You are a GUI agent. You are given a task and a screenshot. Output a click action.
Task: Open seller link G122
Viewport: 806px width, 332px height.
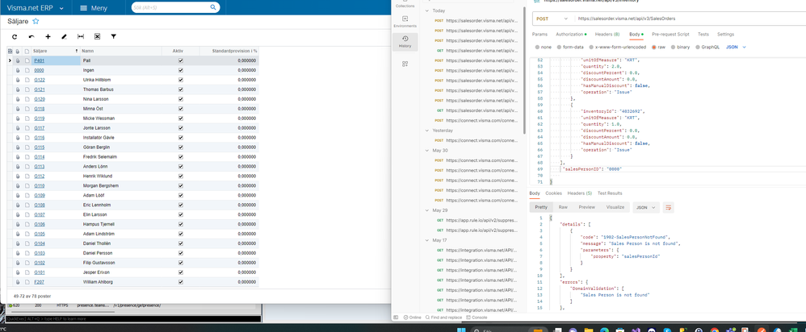tap(40, 80)
